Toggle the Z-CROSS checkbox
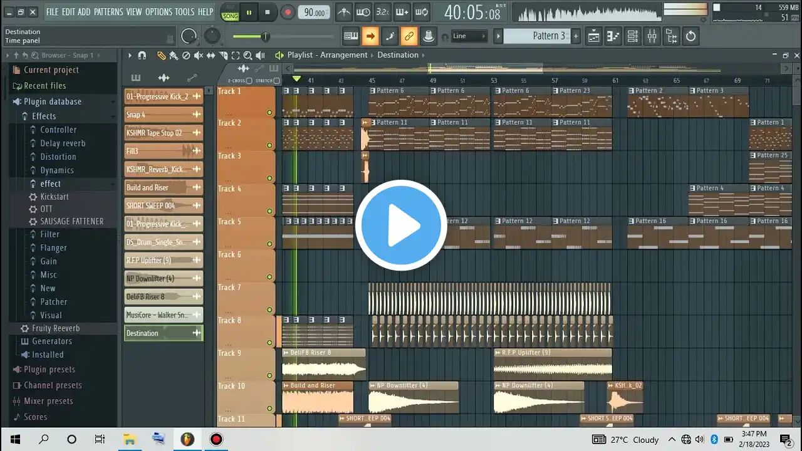 [x=249, y=81]
